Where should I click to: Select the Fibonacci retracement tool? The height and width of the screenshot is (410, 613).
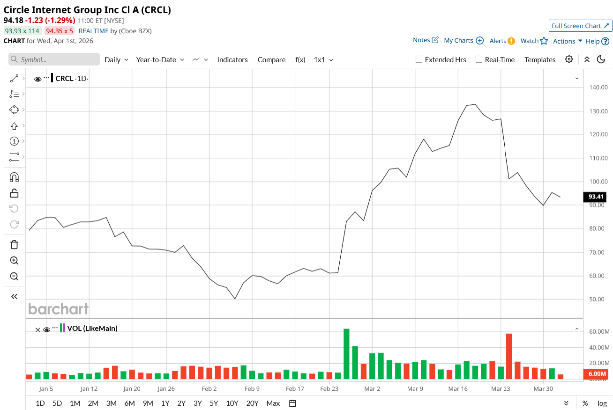14,94
